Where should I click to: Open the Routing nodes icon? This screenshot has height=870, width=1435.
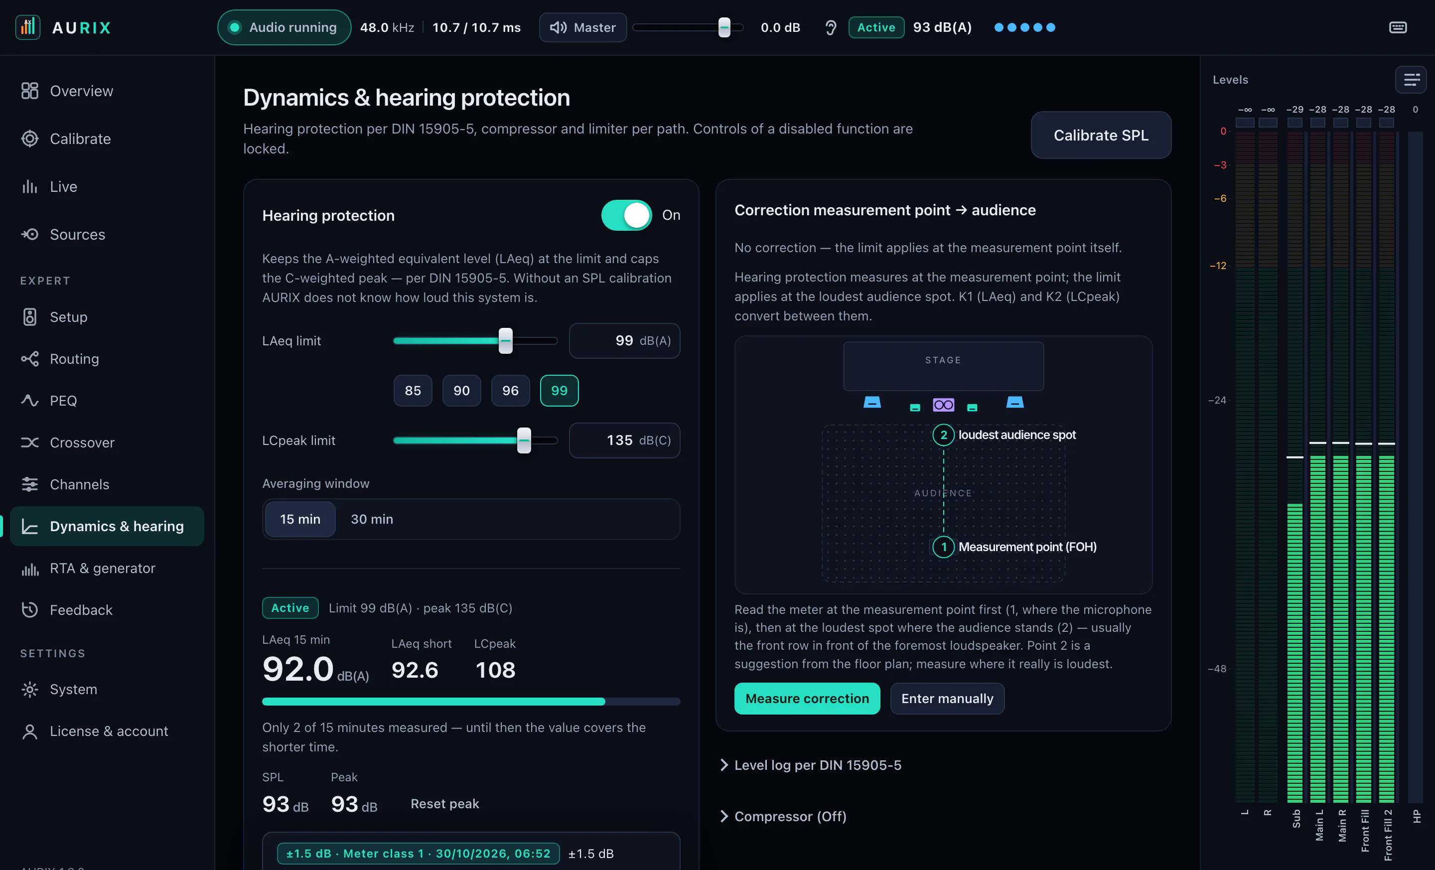tap(30, 359)
